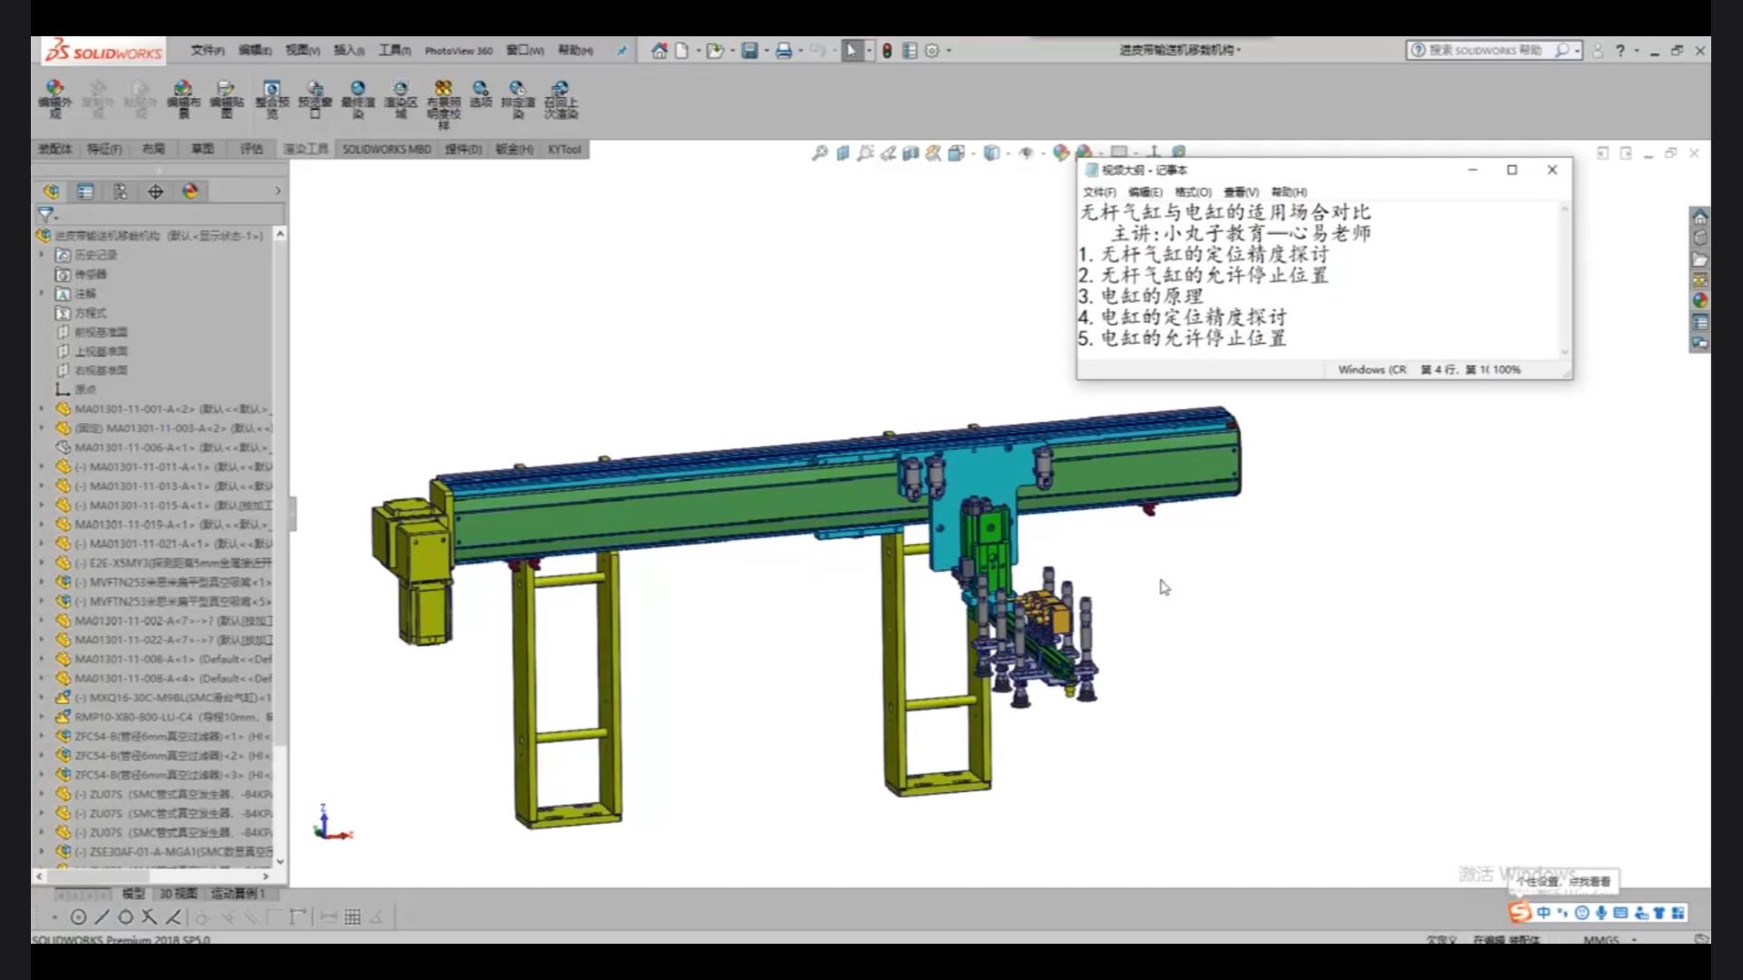Screen dimensions: 1743x980
Task: Click 召回上次渲染 recall last render
Action: (x=560, y=99)
